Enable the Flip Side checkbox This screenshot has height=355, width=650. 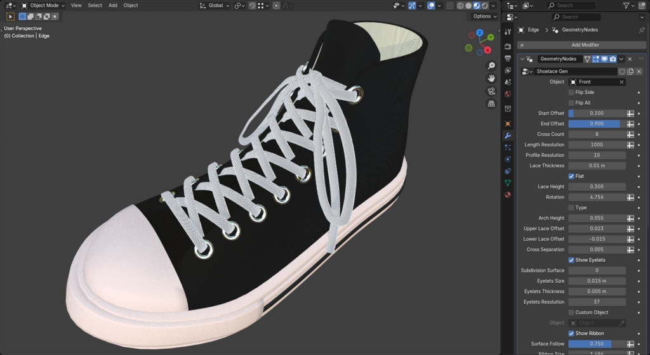pyautogui.click(x=571, y=93)
